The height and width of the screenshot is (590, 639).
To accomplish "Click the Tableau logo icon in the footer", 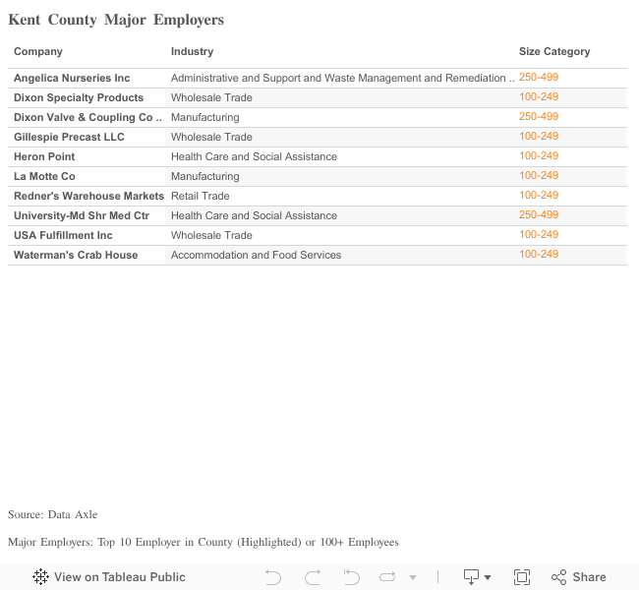I will 40,577.
